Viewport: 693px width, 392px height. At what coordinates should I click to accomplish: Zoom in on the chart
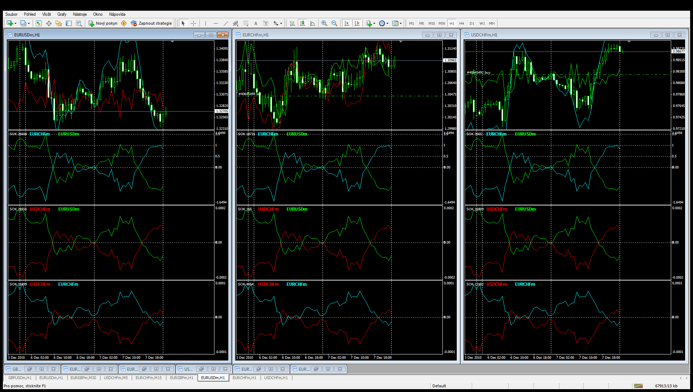pyautogui.click(x=324, y=23)
